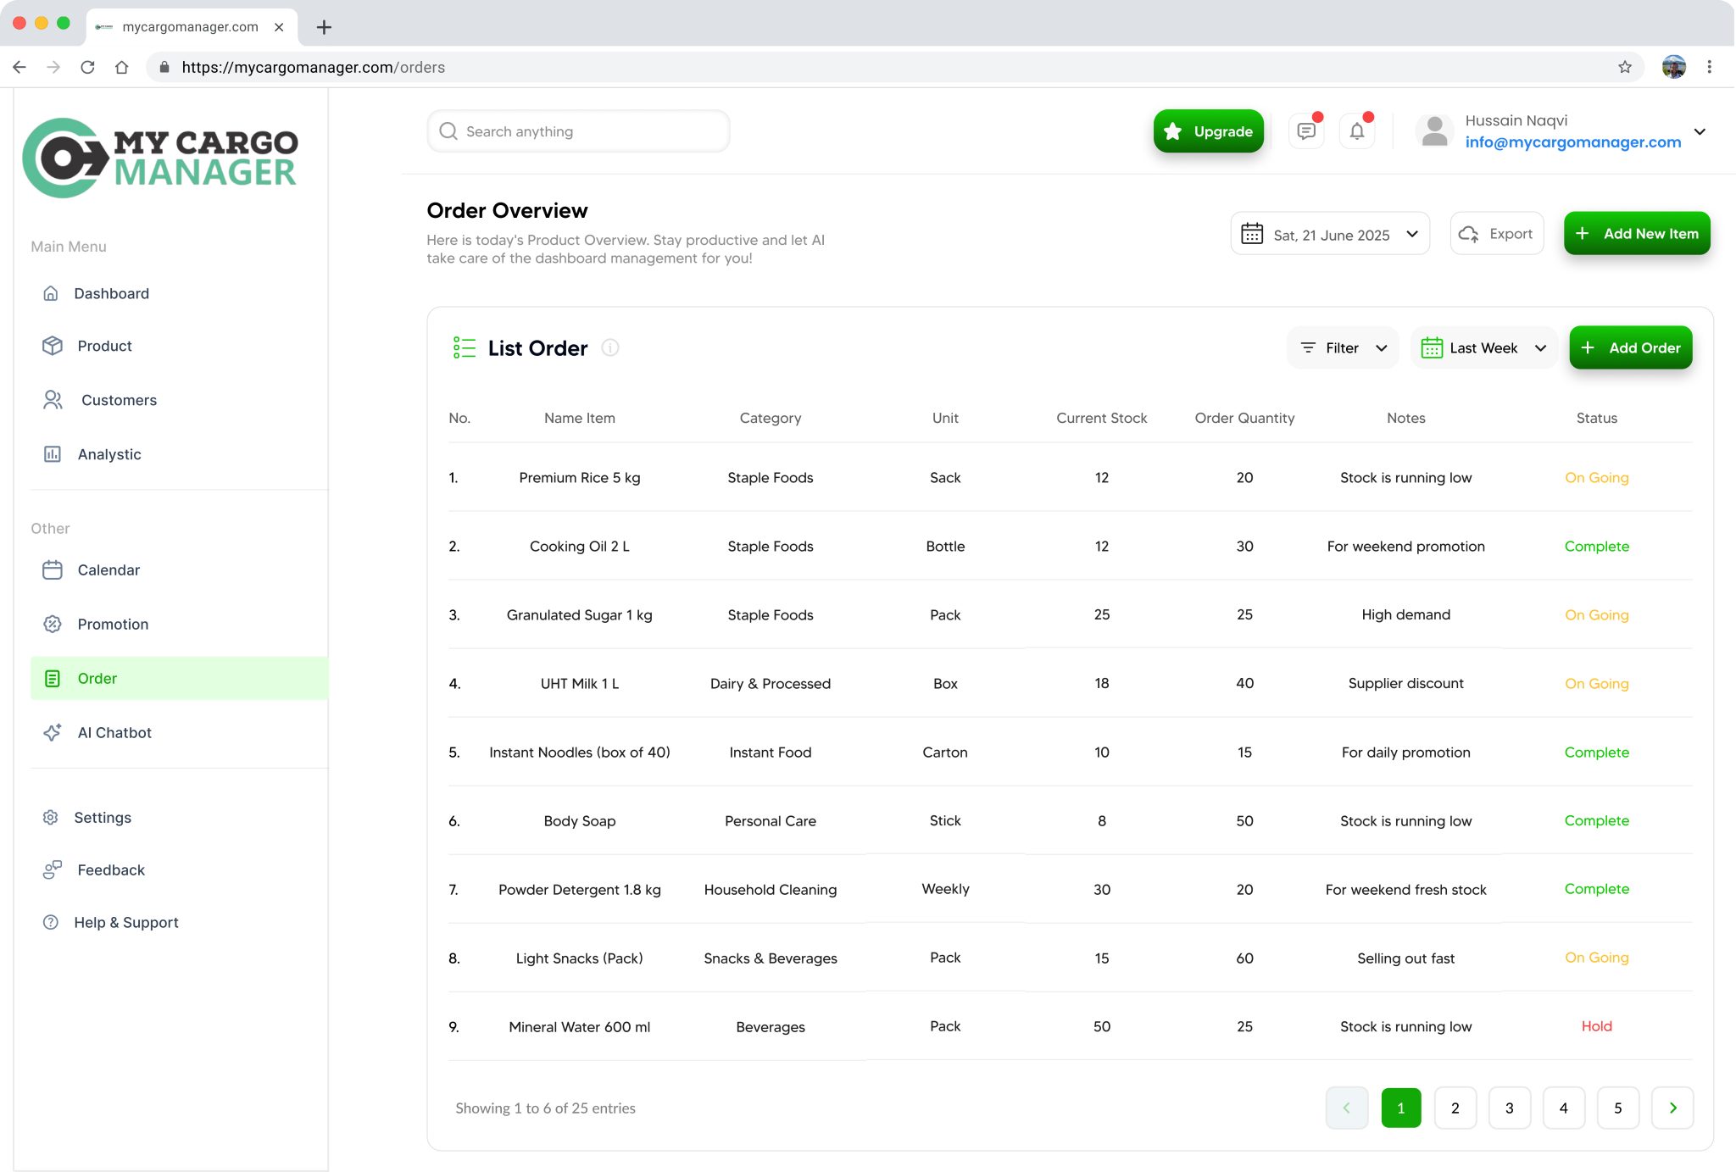The image size is (1736, 1172).
Task: Click the green Add Order button
Action: [x=1630, y=347]
